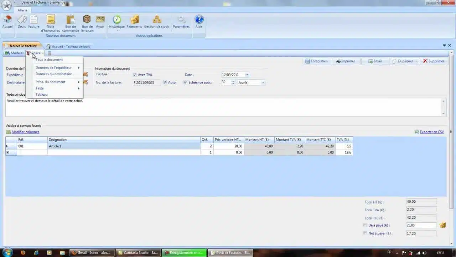The width and height of the screenshot is (456, 257).
Task: Expand the Dupliquer button dropdown arrow
Action: 416,61
